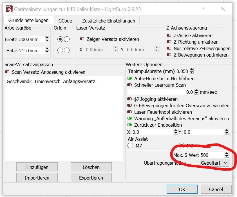Open the Übertragungsmodus Gepuffert dropdown
Image resolution: width=237 pixels, height=197 pixels.
[x=214, y=163]
